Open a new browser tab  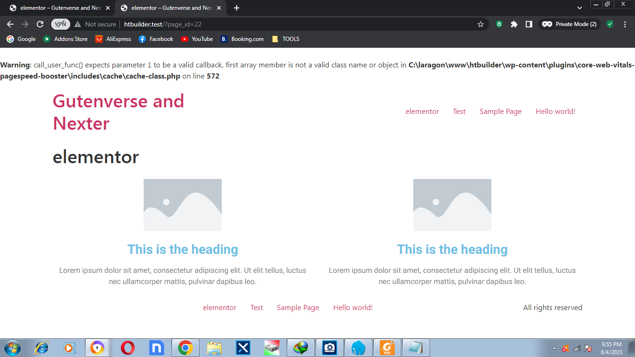tap(237, 8)
